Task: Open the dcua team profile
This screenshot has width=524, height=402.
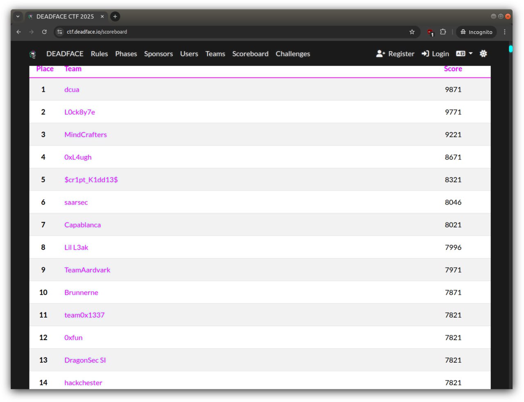Action: coord(72,89)
